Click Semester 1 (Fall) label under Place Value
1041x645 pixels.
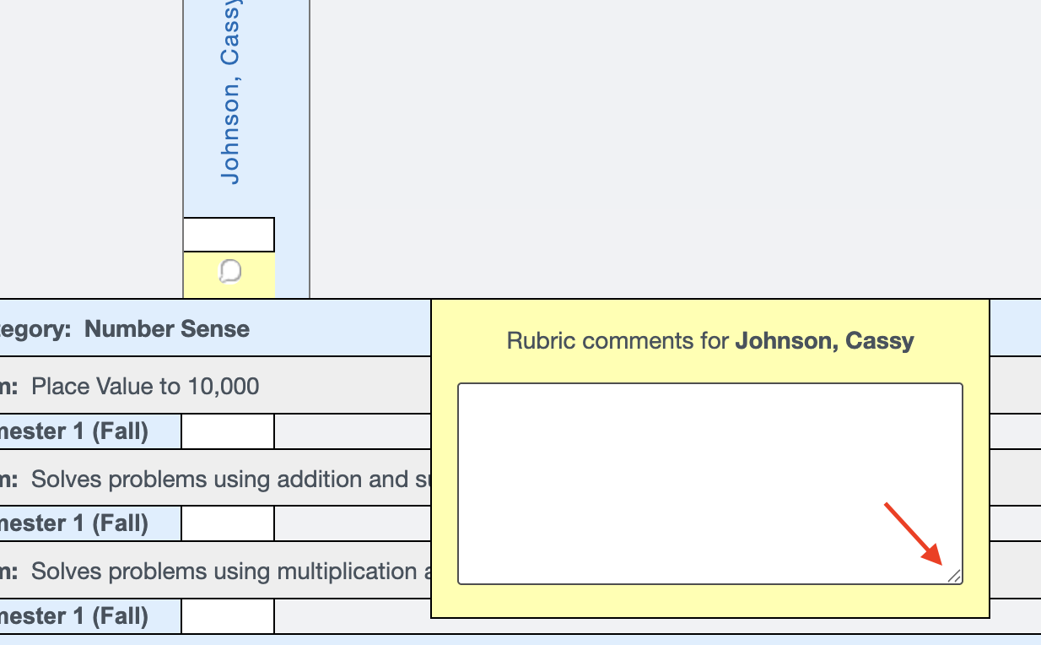(x=74, y=431)
